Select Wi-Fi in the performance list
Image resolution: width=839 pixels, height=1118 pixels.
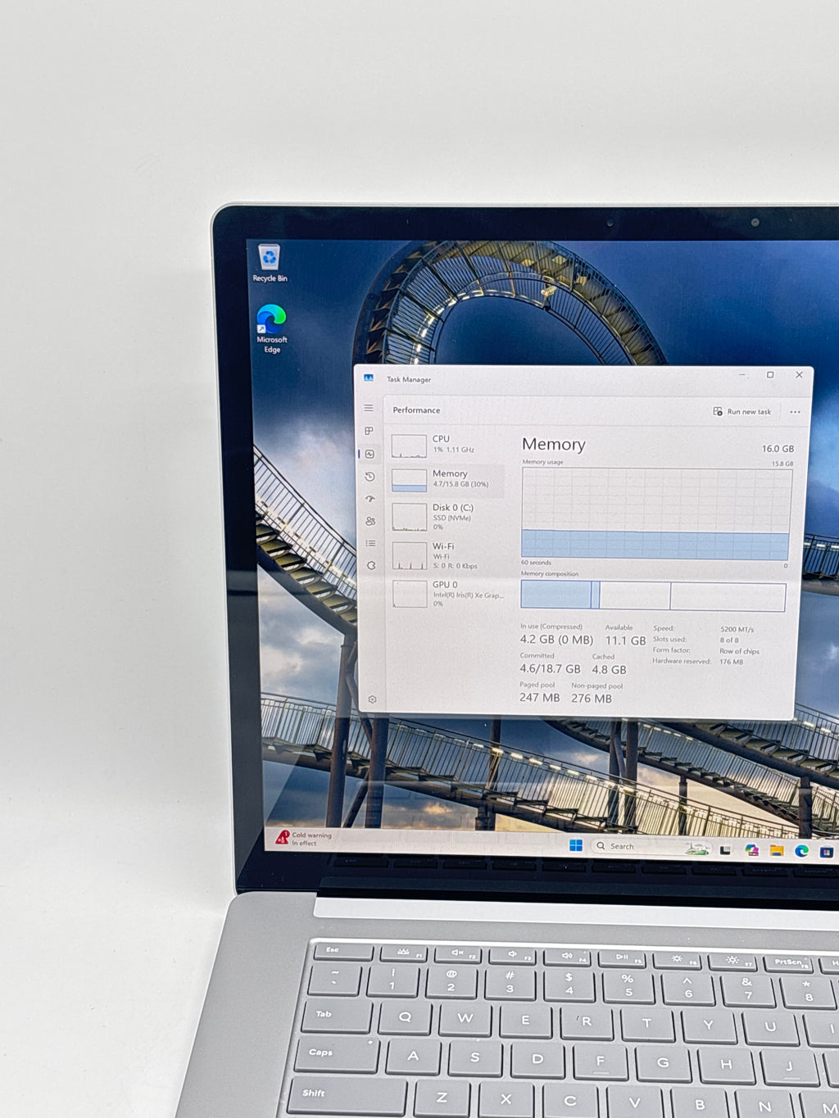[x=447, y=555]
